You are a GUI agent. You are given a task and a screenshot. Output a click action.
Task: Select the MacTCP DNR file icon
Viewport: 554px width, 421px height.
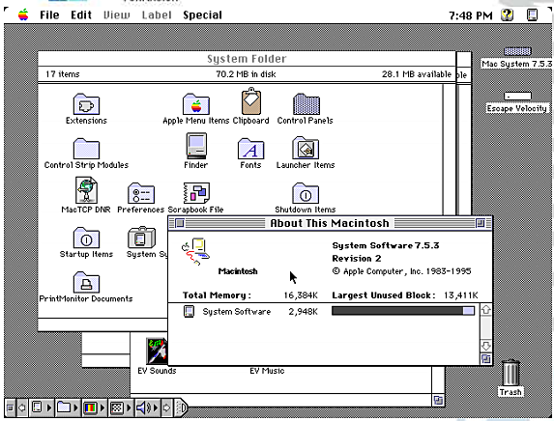click(x=87, y=190)
